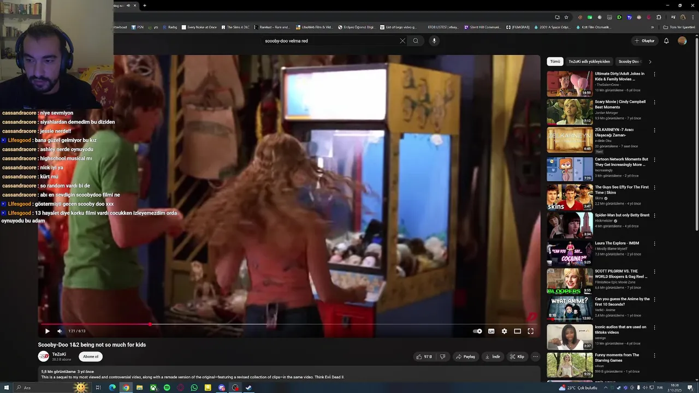Open Funny moments from Starving Games title

[x=617, y=358]
